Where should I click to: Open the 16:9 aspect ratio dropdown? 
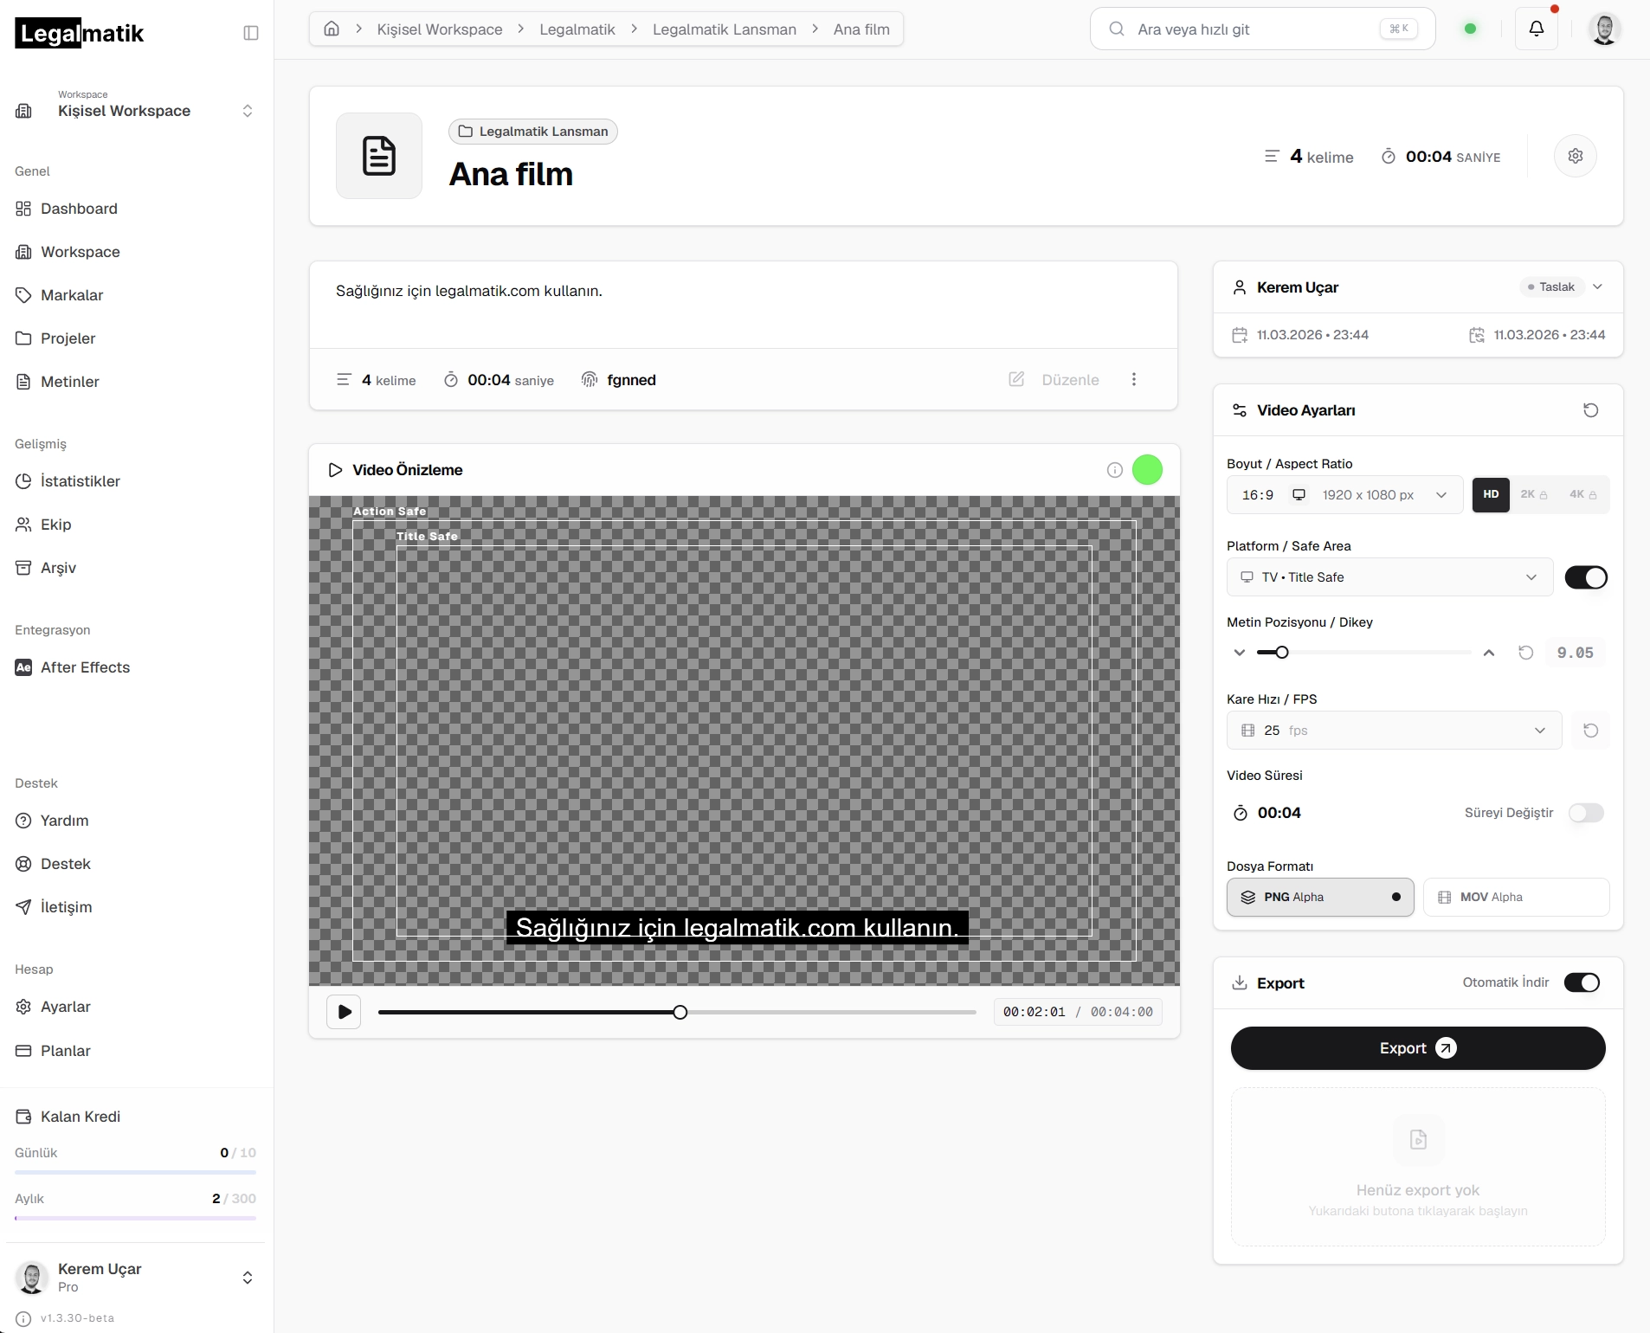(1344, 495)
